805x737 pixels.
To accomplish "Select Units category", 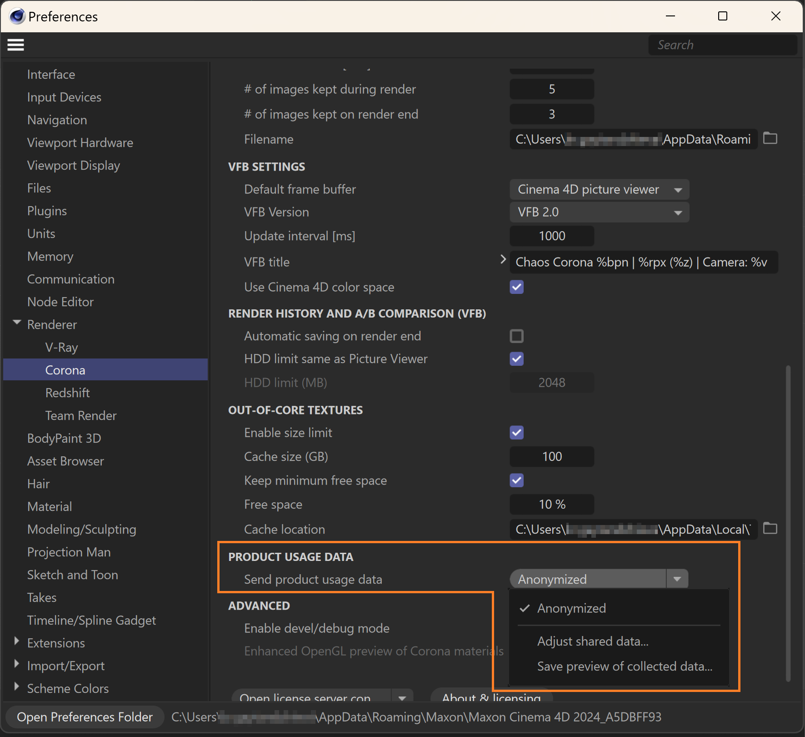I will point(41,234).
